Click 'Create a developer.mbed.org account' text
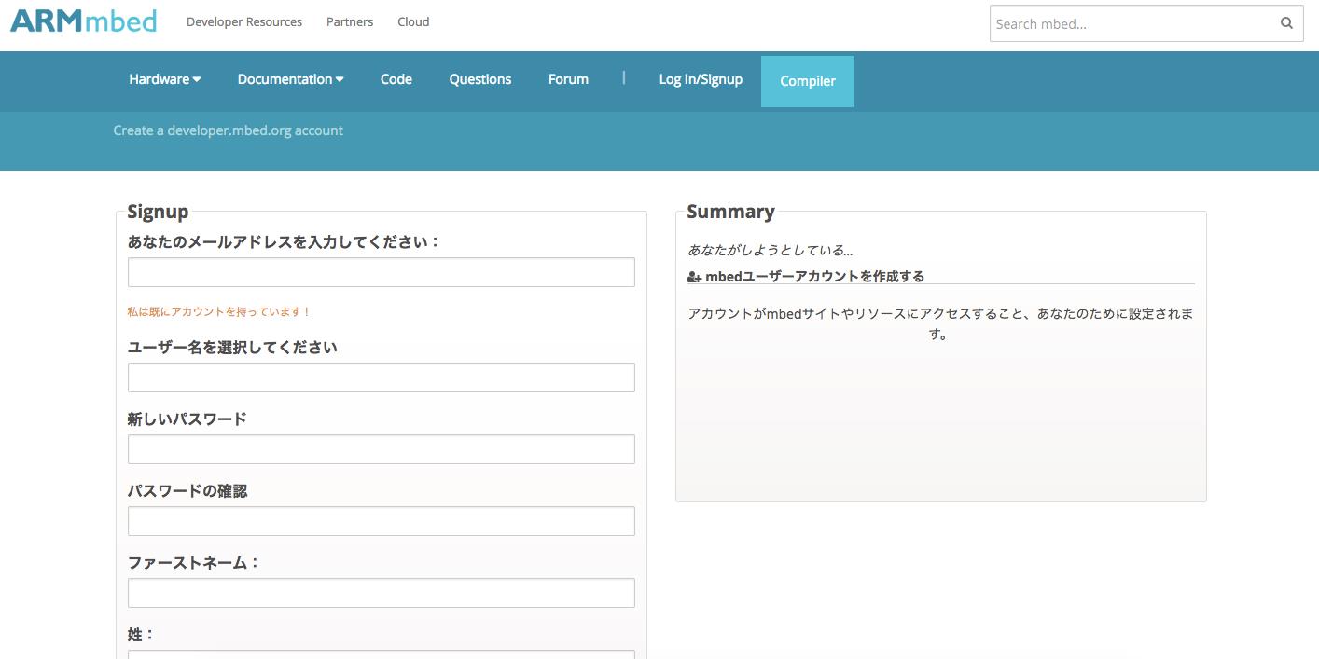Viewport: 1319px width, 659px height. click(x=229, y=130)
